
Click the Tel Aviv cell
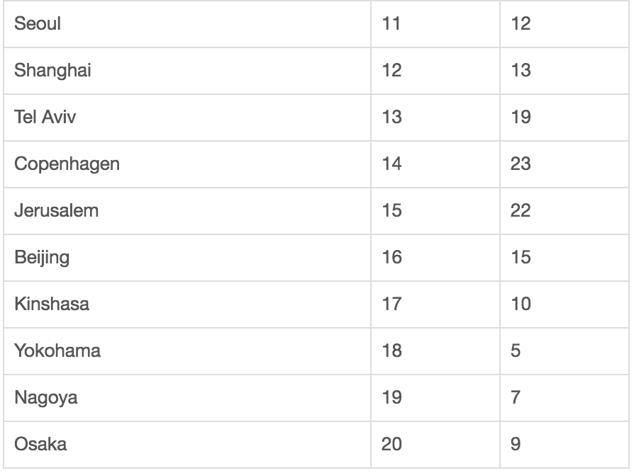pos(45,118)
